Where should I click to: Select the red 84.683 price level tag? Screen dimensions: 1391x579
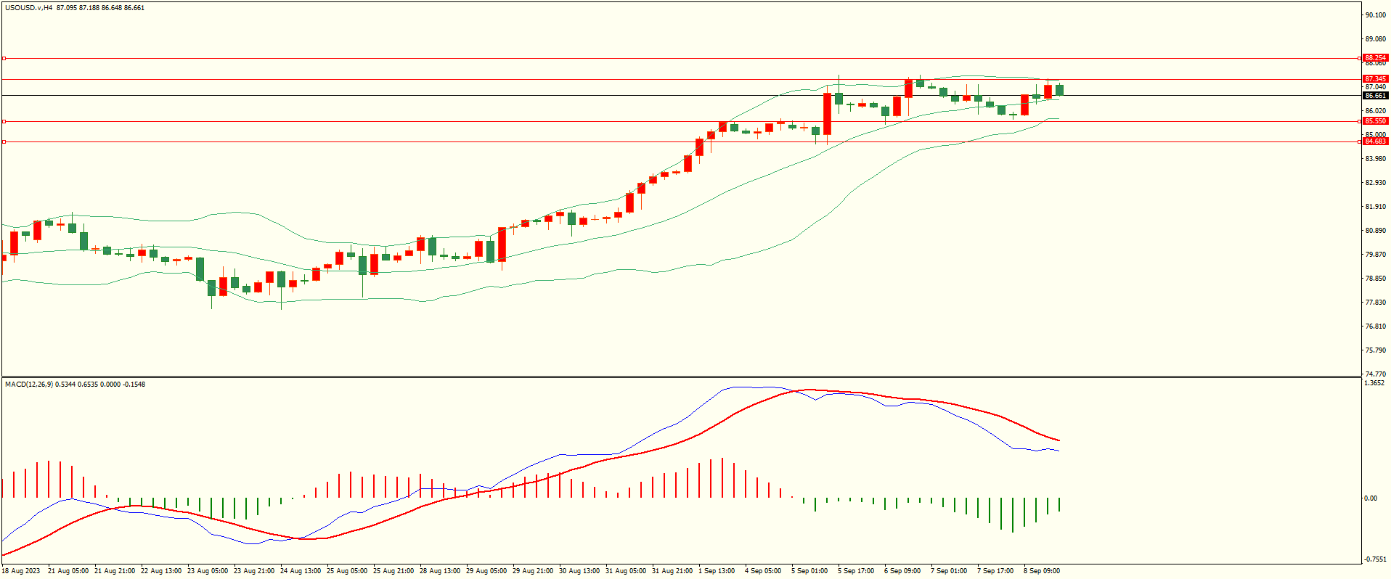[1375, 141]
